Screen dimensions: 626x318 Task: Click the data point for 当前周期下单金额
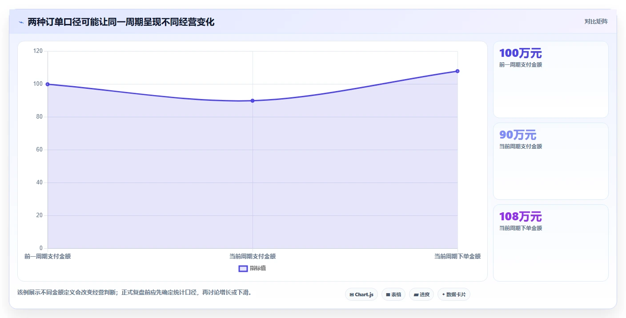pos(457,71)
